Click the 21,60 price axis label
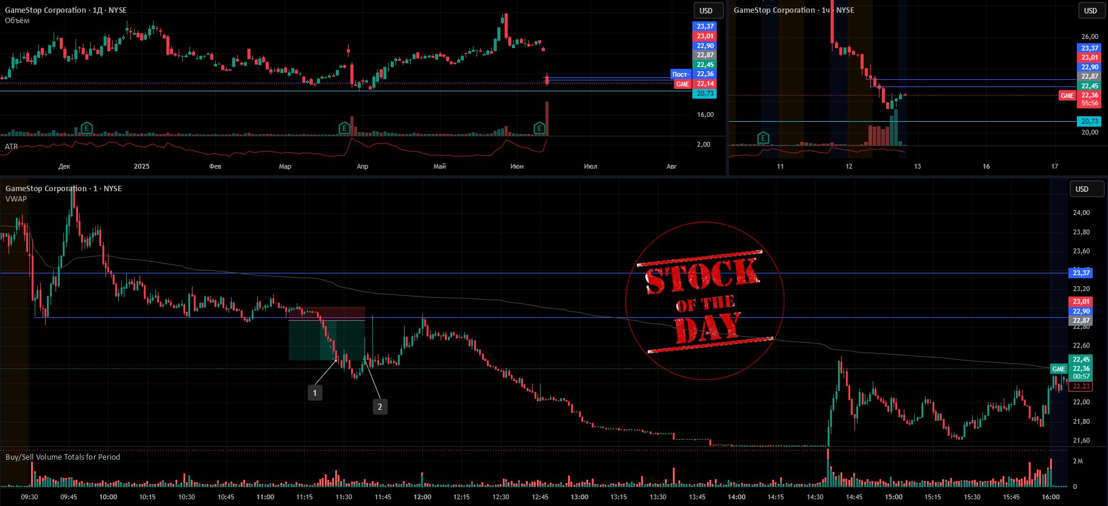Image resolution: width=1108 pixels, height=506 pixels. (x=1081, y=440)
